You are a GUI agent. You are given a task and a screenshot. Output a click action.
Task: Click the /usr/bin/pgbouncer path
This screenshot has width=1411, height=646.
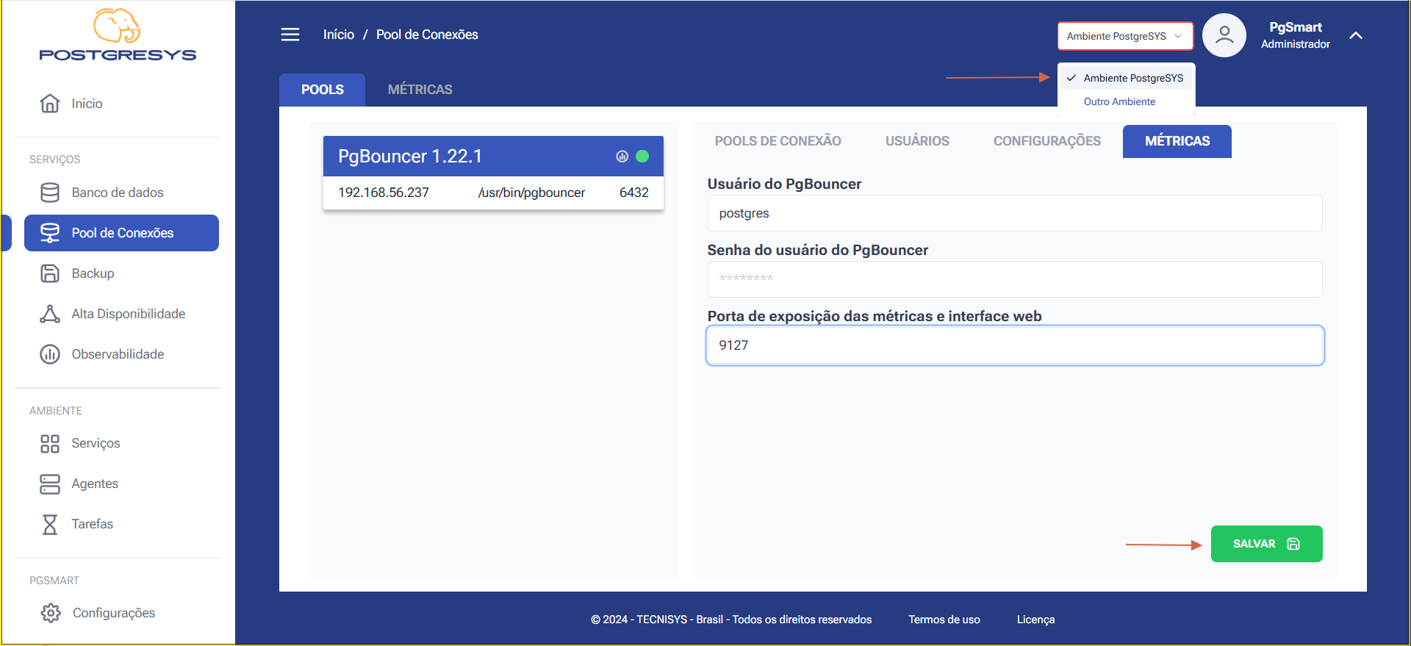tap(532, 193)
